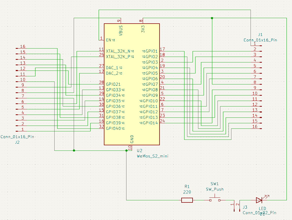Viewport: 292px width, 220px height.
Task: Select the 220 resistor value text
Action: tap(187, 192)
